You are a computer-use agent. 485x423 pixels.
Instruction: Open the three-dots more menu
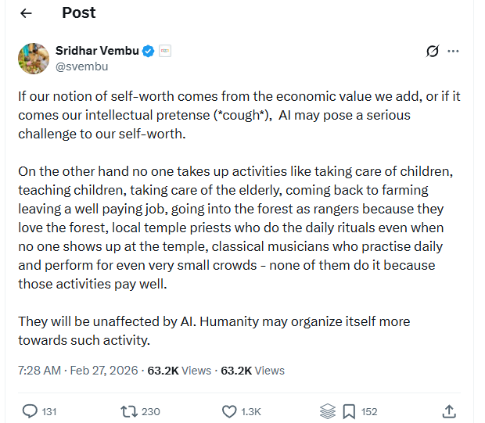453,52
